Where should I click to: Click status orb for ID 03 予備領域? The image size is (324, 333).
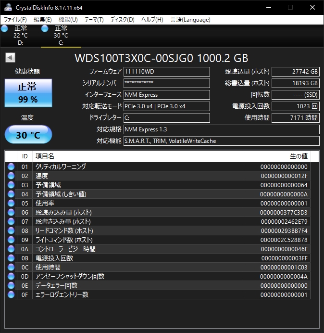pyautogui.click(x=11, y=185)
